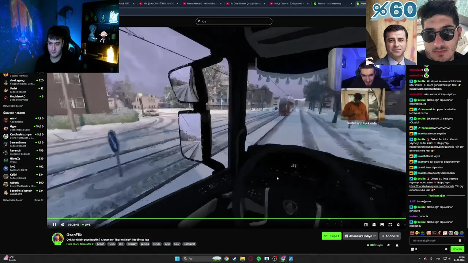Switch to BİRİ ŞU KADINI tab
Image resolution: width=468 pixels, height=263 pixels.
coord(159,4)
